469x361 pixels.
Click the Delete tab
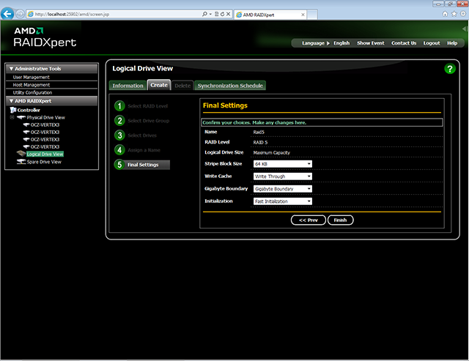(x=182, y=86)
